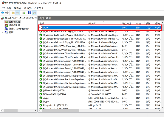
Task: Open Help via the question mark icon
Action: coord(30,13)
